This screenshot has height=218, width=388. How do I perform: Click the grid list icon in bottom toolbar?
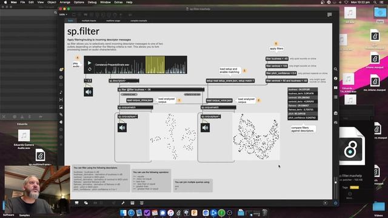(141, 203)
